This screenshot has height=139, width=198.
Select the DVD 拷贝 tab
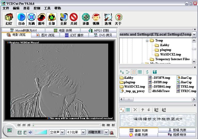103,35
